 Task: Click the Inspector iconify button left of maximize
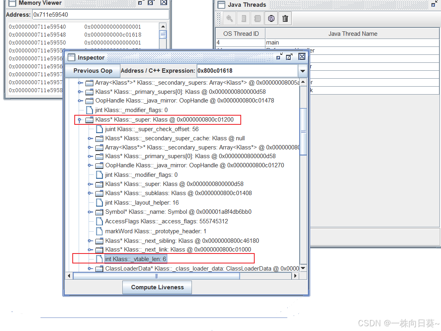pyautogui.click(x=279, y=56)
